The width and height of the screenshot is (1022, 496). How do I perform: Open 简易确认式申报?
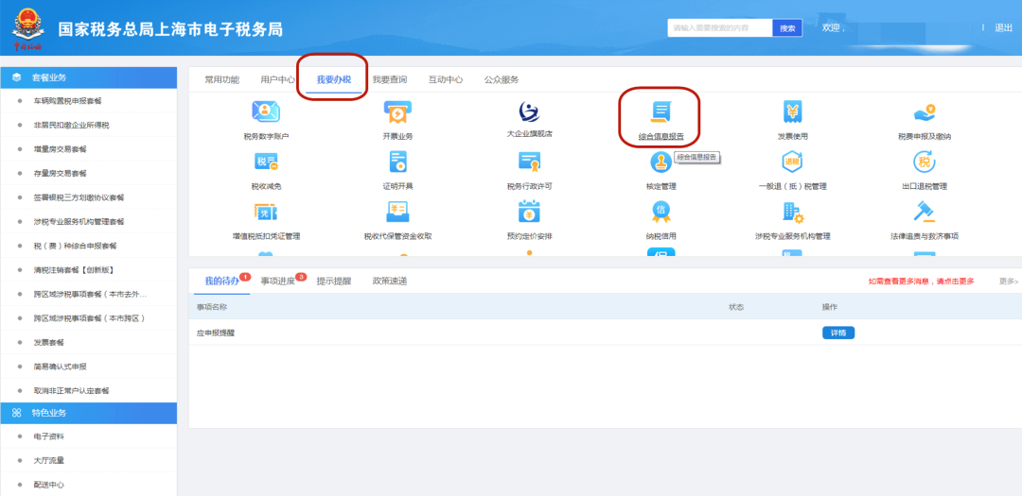pos(60,367)
